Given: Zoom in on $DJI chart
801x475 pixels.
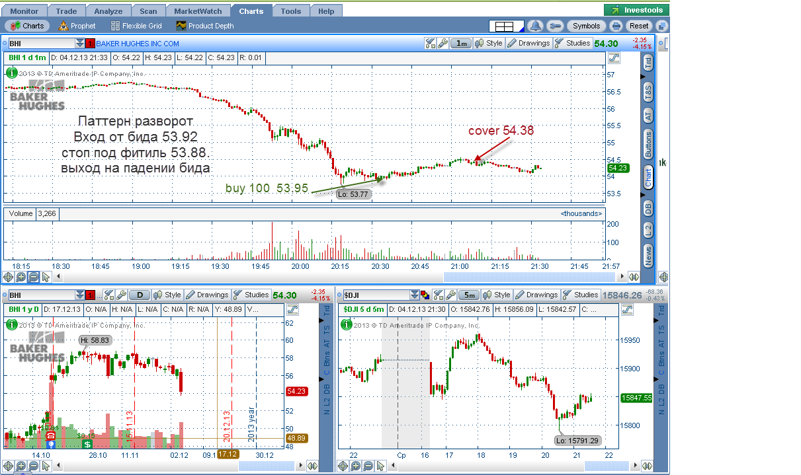Looking at the screenshot, I should tap(356, 466).
